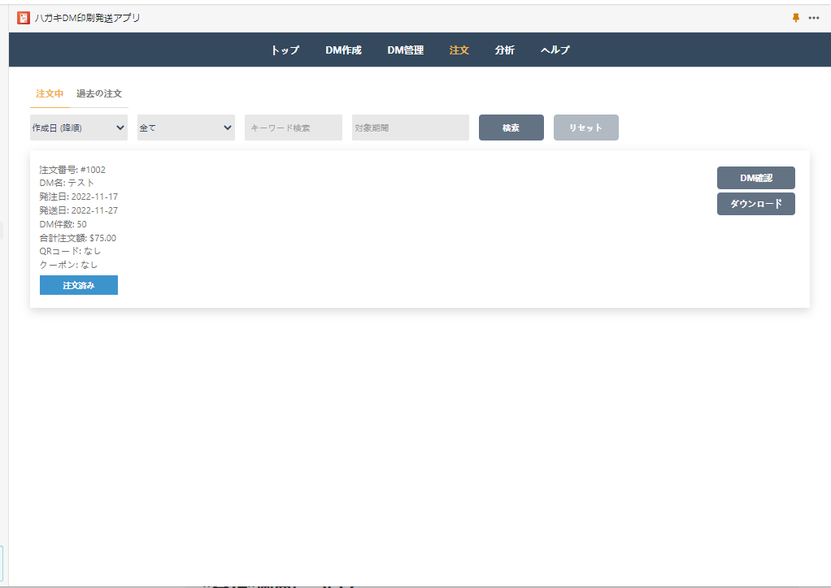This screenshot has width=831, height=588.
Task: Expand the 作成日 (降順) sort dropdown
Action: click(x=79, y=128)
